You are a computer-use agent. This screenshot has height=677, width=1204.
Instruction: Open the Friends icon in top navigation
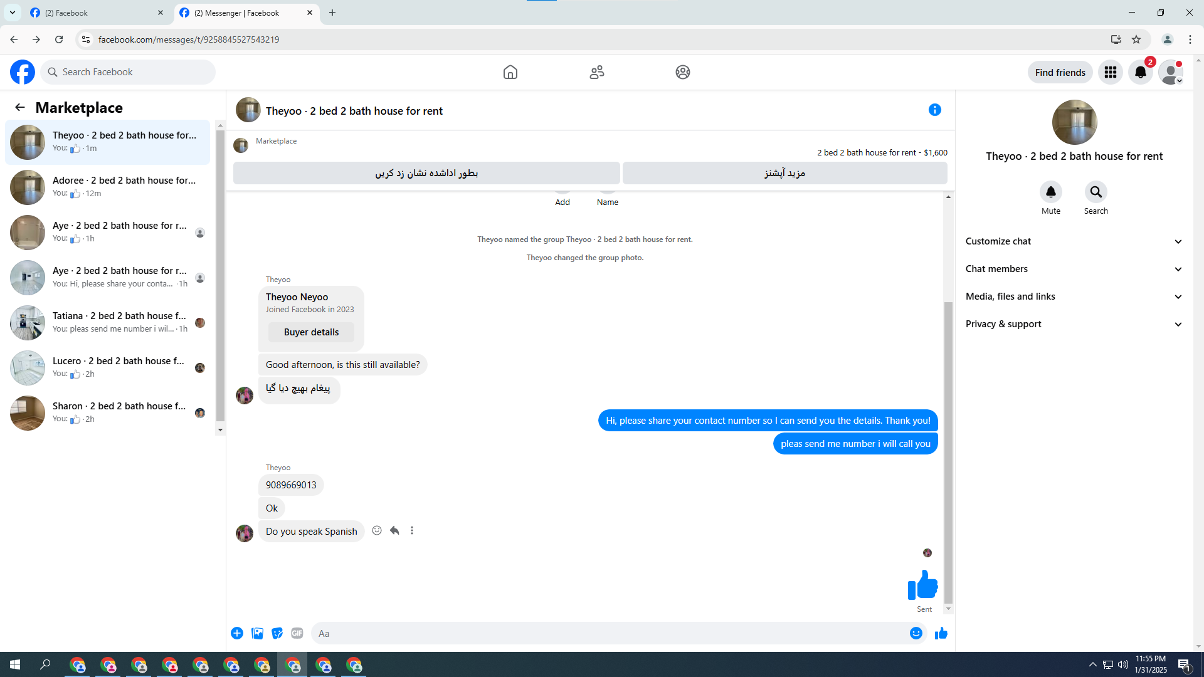tap(597, 72)
